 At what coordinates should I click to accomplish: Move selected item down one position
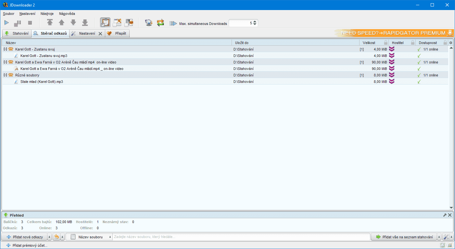tap(73, 23)
